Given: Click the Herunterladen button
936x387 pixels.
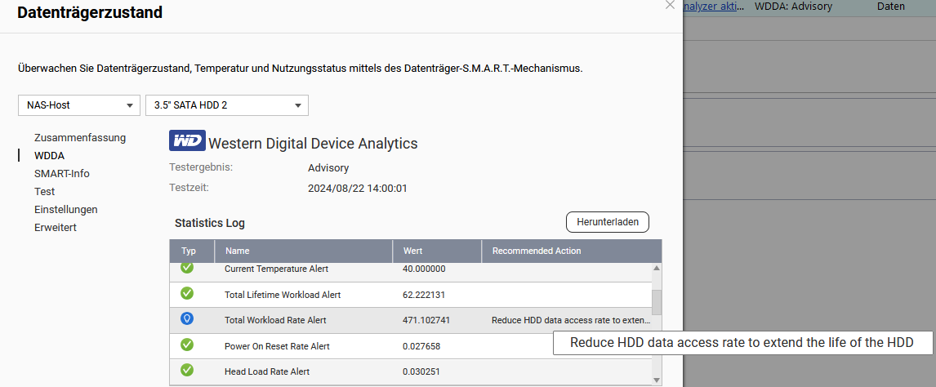Looking at the screenshot, I should (607, 222).
